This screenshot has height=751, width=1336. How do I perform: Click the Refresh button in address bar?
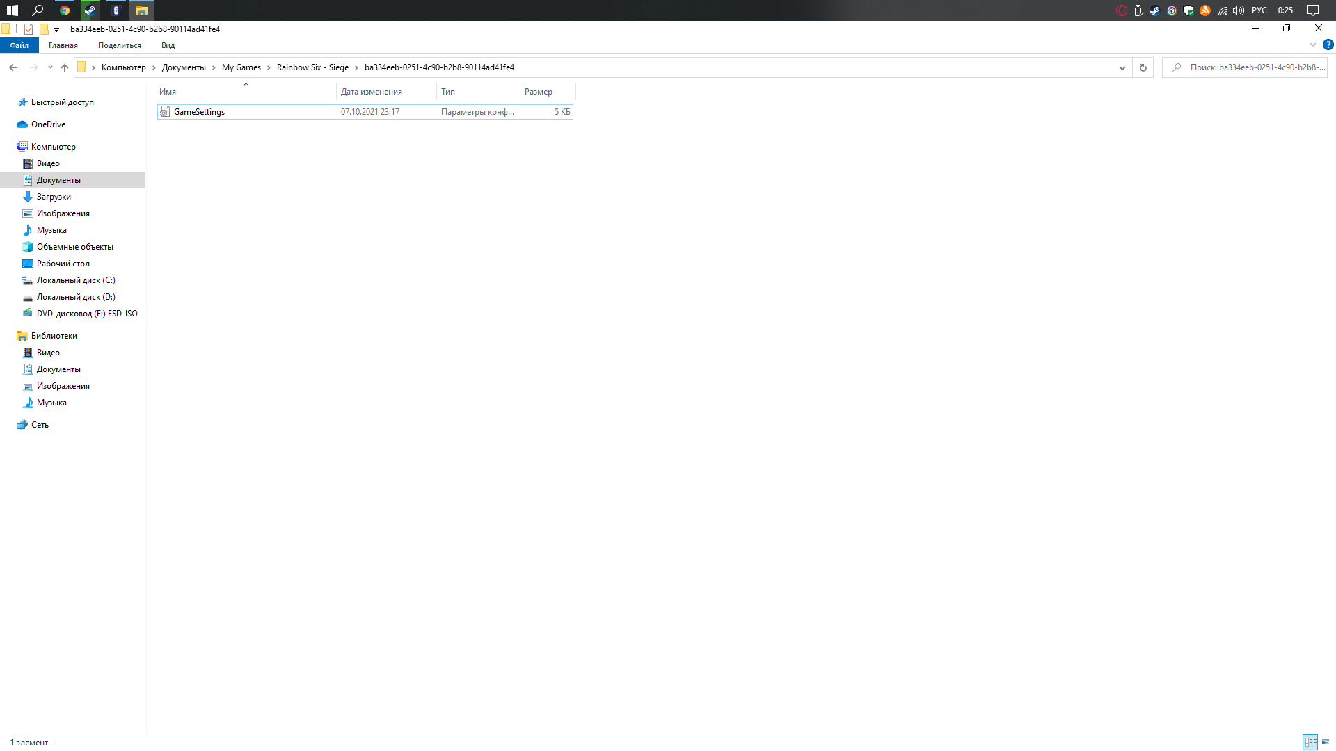coord(1143,67)
